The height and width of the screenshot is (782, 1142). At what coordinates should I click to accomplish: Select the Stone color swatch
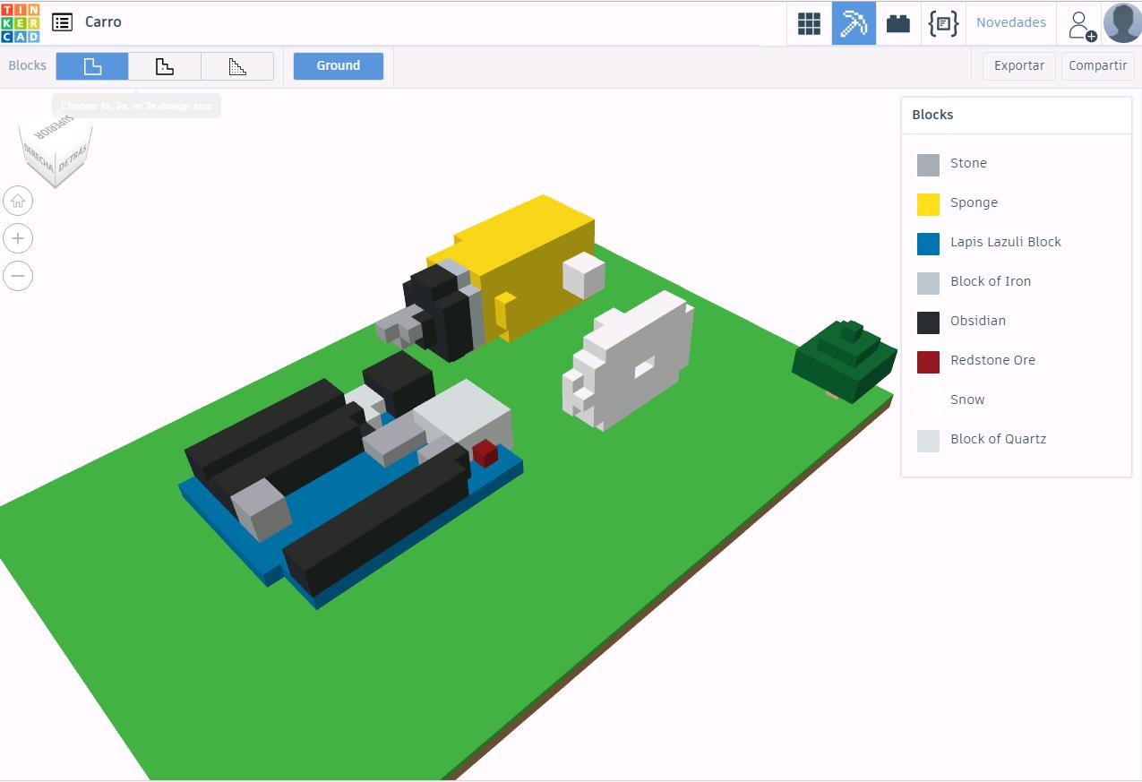928,165
